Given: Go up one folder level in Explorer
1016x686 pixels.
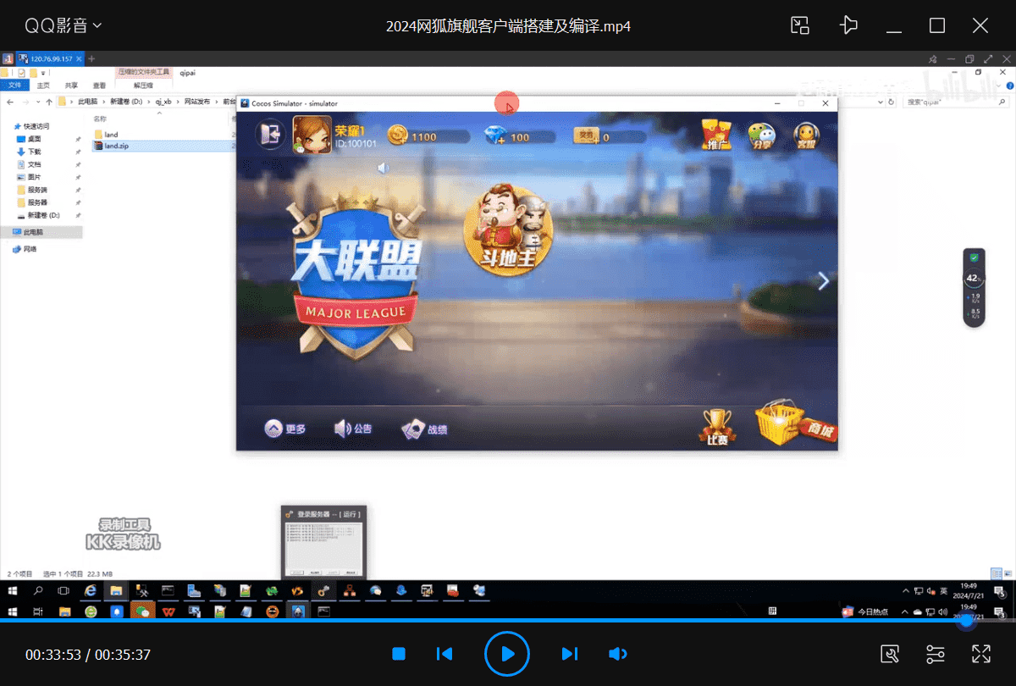Looking at the screenshot, I should click(x=48, y=102).
